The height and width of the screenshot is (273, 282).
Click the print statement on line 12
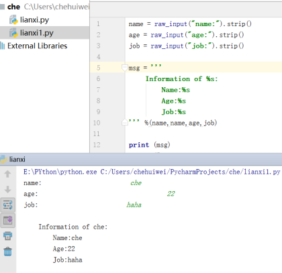(139, 145)
